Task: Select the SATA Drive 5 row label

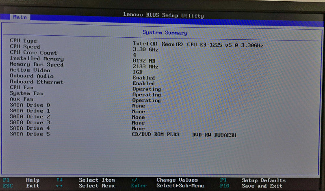Action: click(x=30, y=134)
